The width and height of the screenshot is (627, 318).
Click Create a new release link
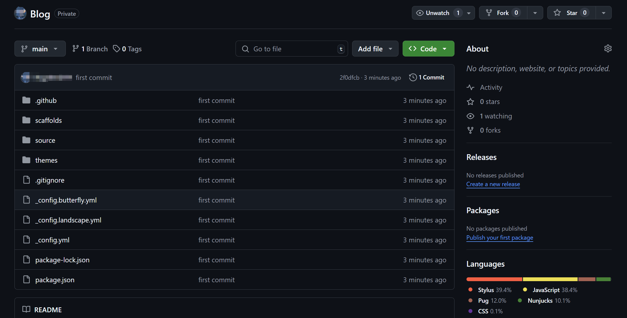click(493, 184)
